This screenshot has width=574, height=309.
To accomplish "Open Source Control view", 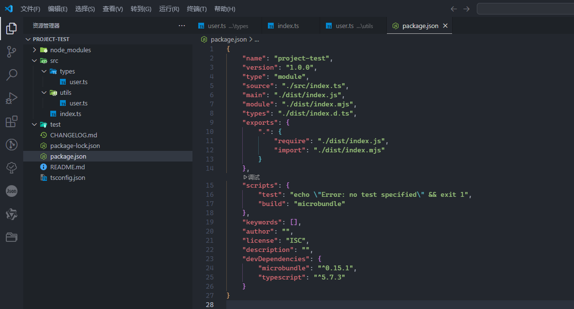I will (12, 52).
